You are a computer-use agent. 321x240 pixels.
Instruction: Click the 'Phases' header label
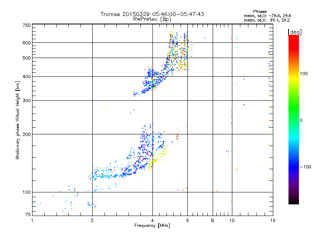[x=260, y=12]
